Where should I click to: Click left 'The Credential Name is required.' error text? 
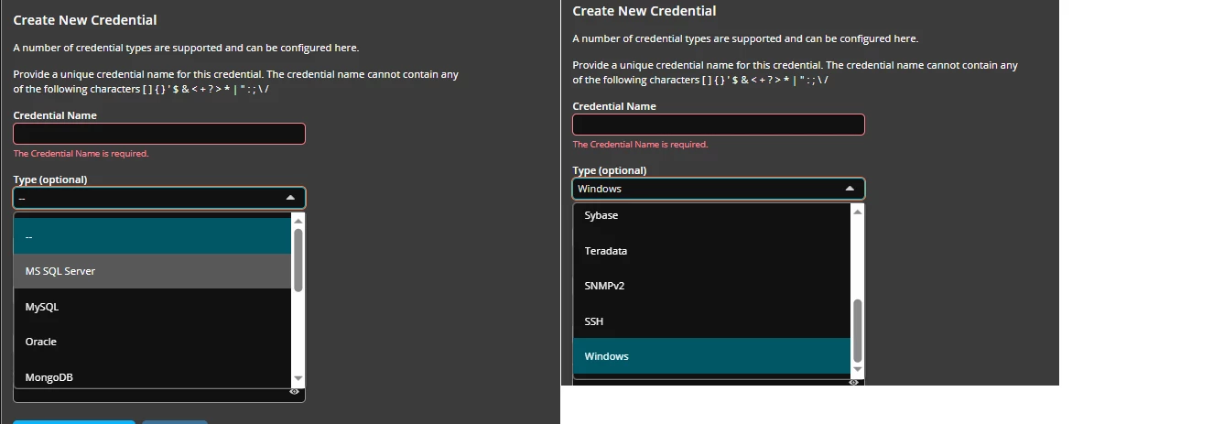click(x=81, y=154)
